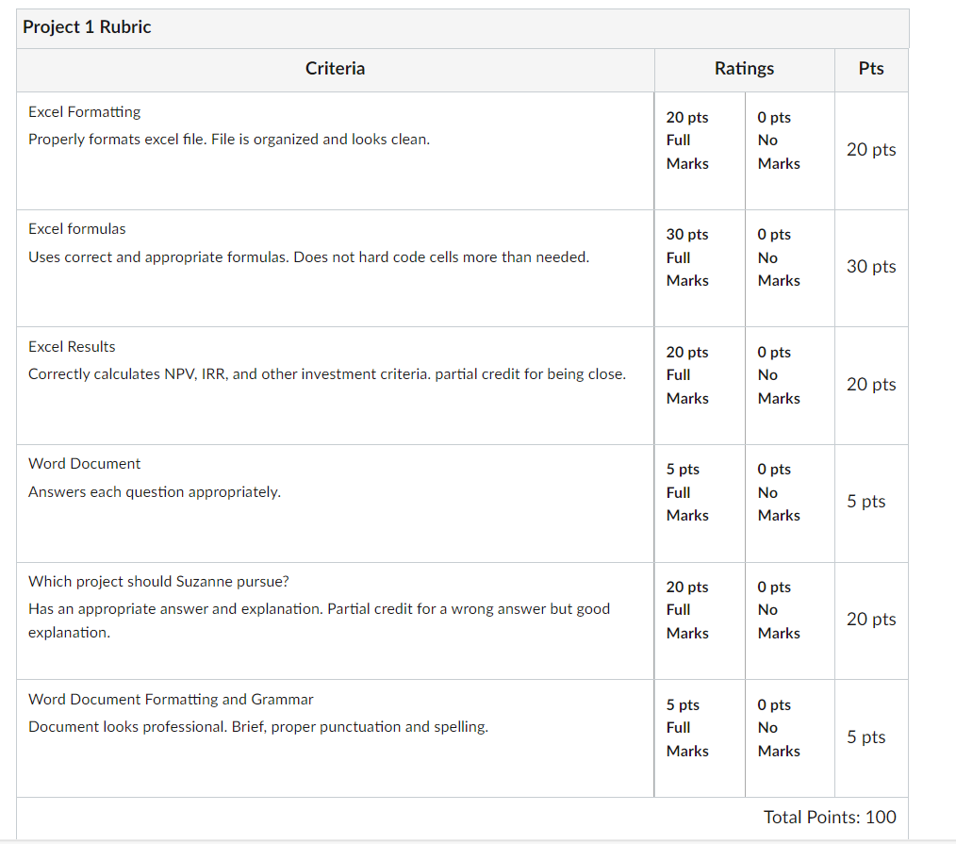
Task: Select 0 pts No Marks for Suzanne project question
Action: (x=778, y=610)
